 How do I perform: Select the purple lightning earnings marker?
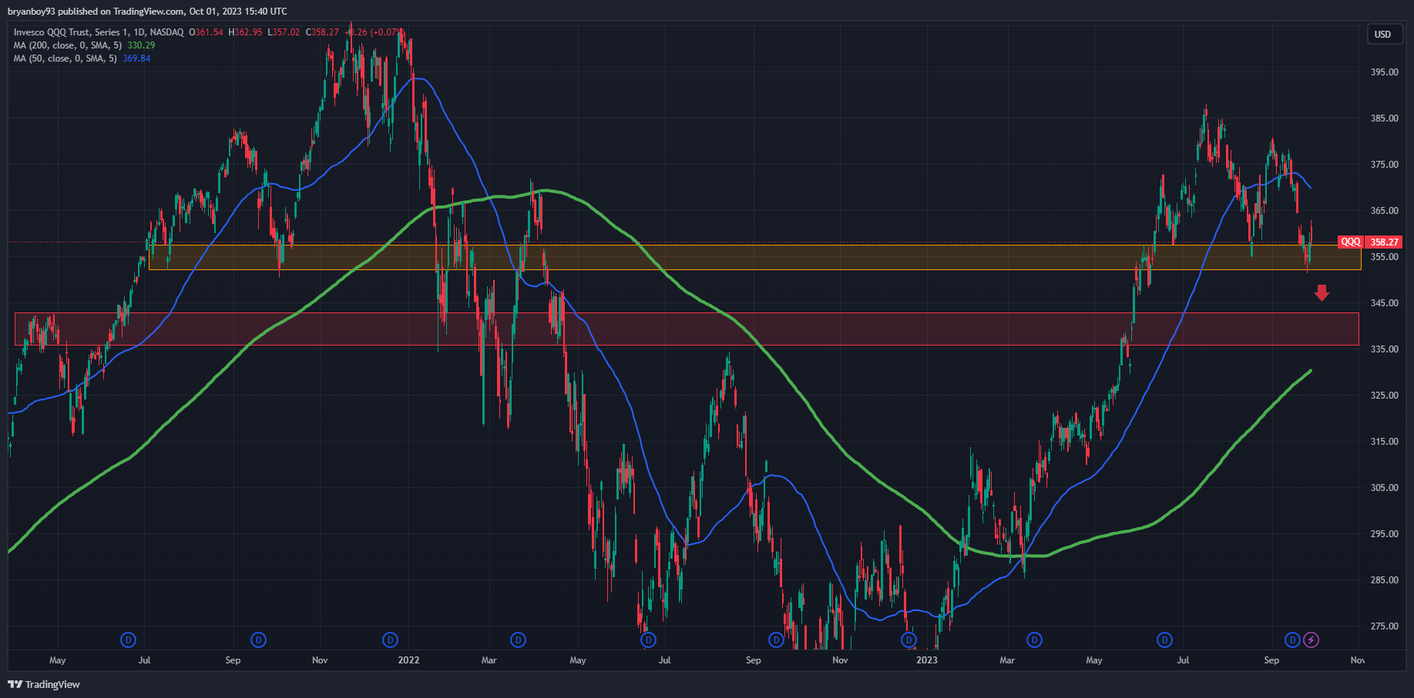(1312, 640)
